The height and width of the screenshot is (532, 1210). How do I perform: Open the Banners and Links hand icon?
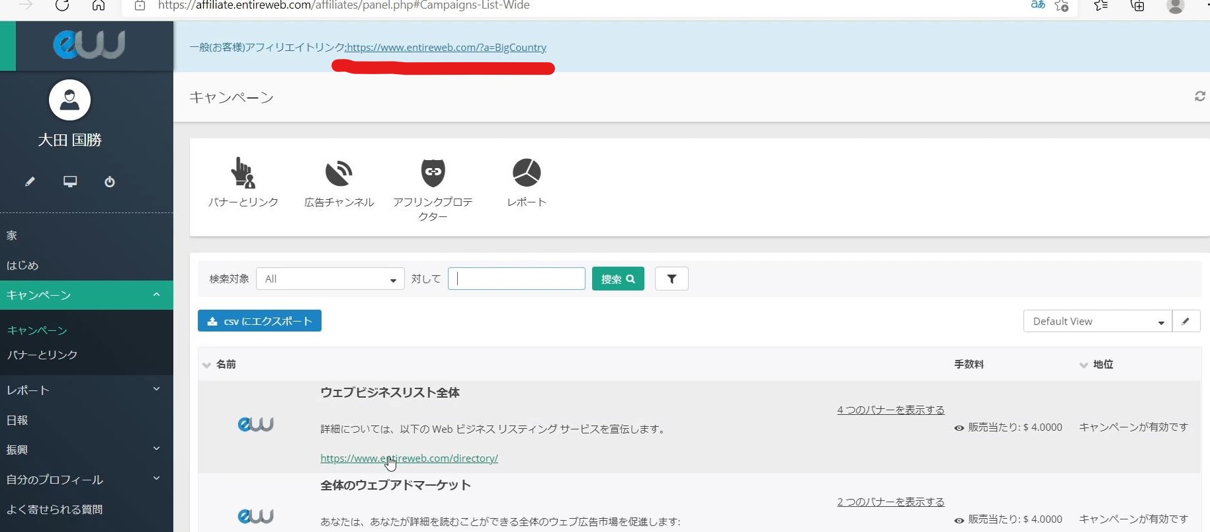(x=243, y=173)
